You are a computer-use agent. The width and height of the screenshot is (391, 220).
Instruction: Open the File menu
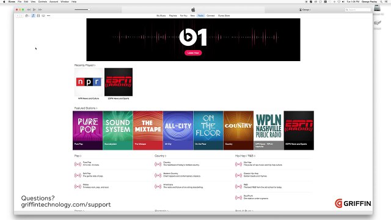(x=20, y=1)
